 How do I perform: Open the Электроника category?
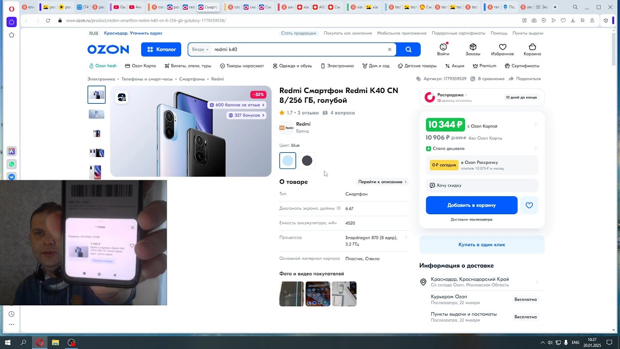point(337,66)
